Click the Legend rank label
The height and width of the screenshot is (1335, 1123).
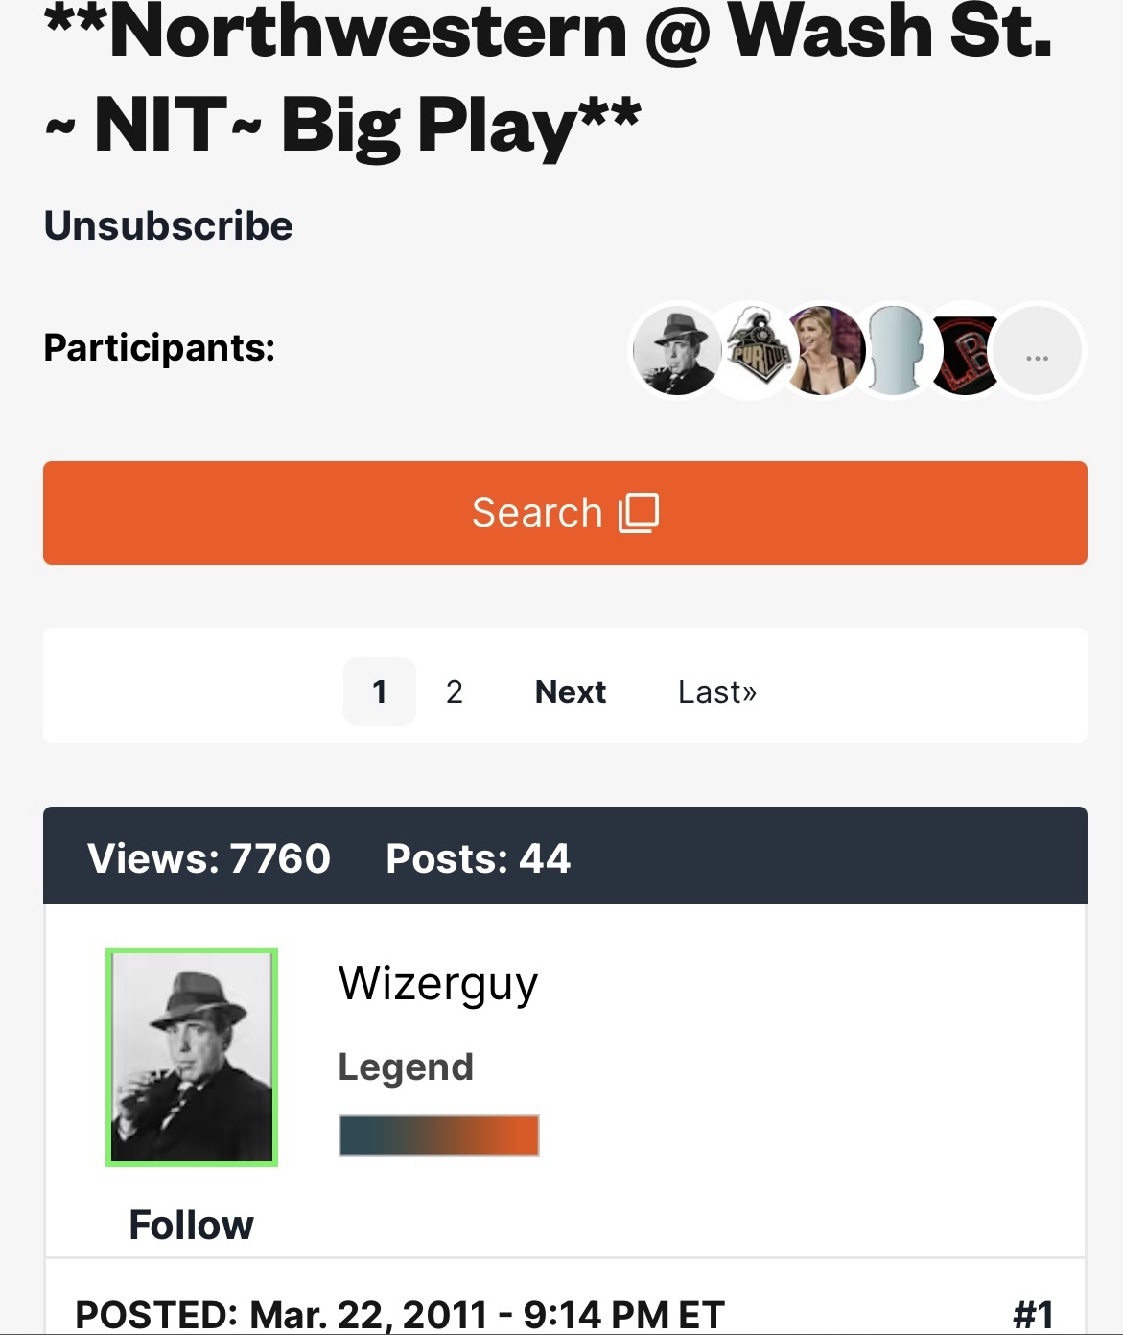[x=406, y=1067]
